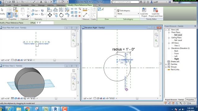198x111 pixels.
Task: Select the Array tool icon
Action: tap(72, 12)
